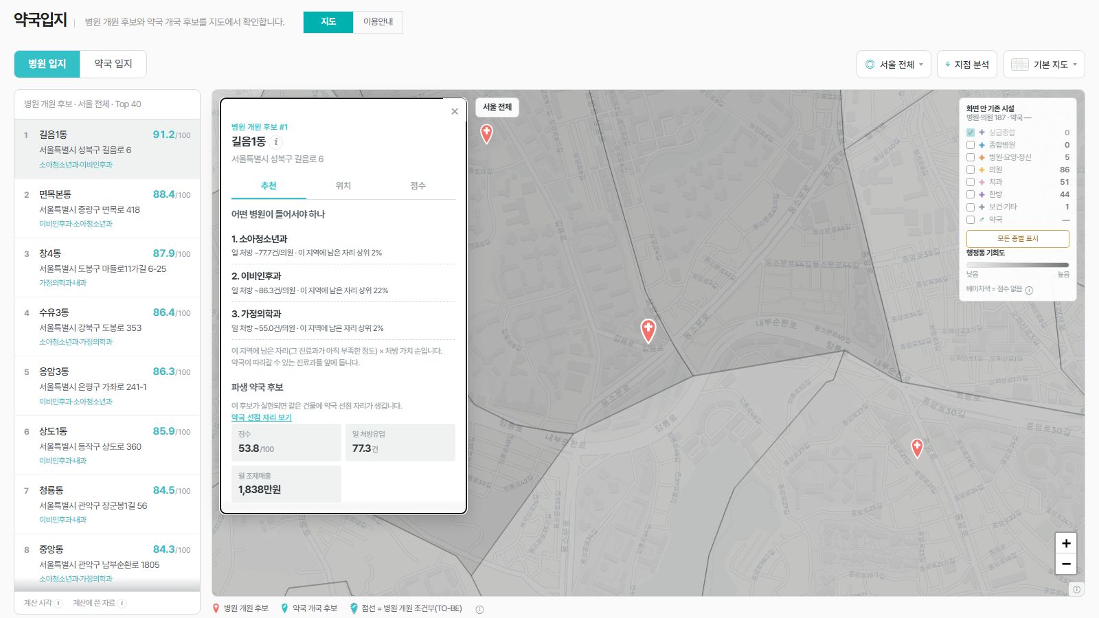The width and height of the screenshot is (1099, 618).
Task: Click the 행정동 기회도 gradient bar
Action: point(1018,265)
